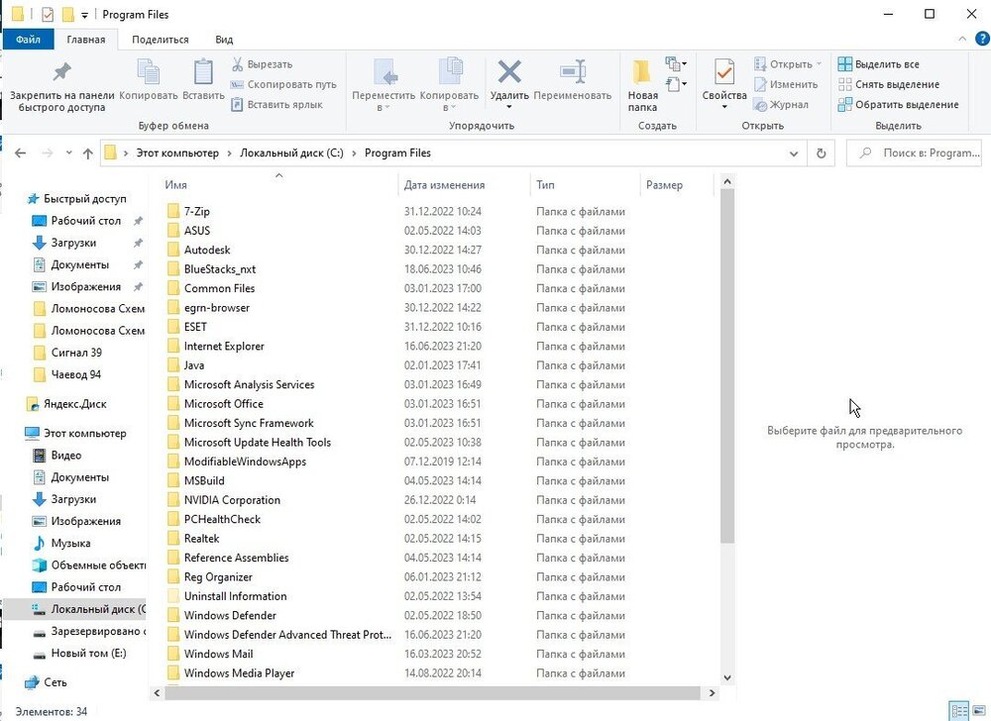The height and width of the screenshot is (721, 991).
Task: Click Deselect (Снять выделение)
Action: 889,84
